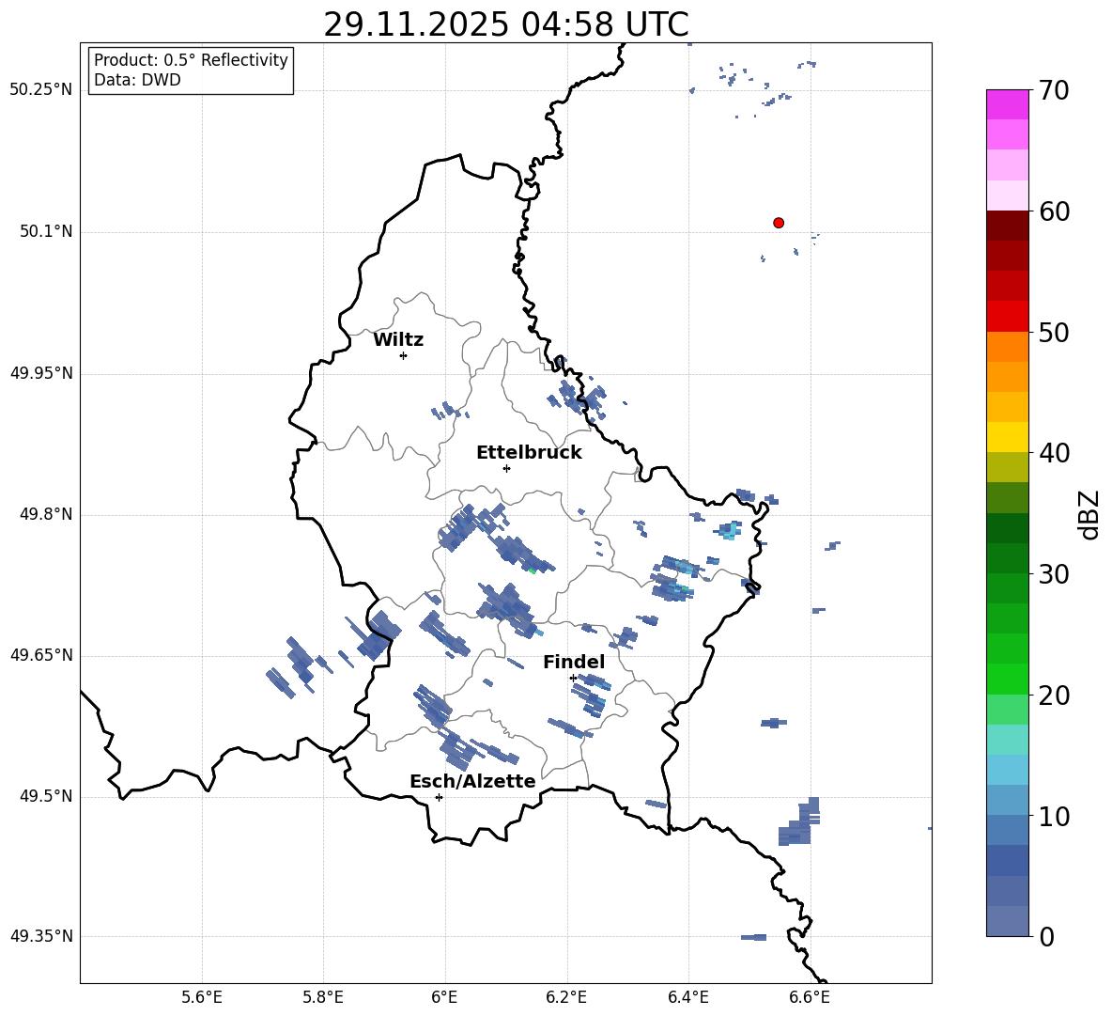Pick the orange colorbar segment just below 50

tap(1007, 346)
